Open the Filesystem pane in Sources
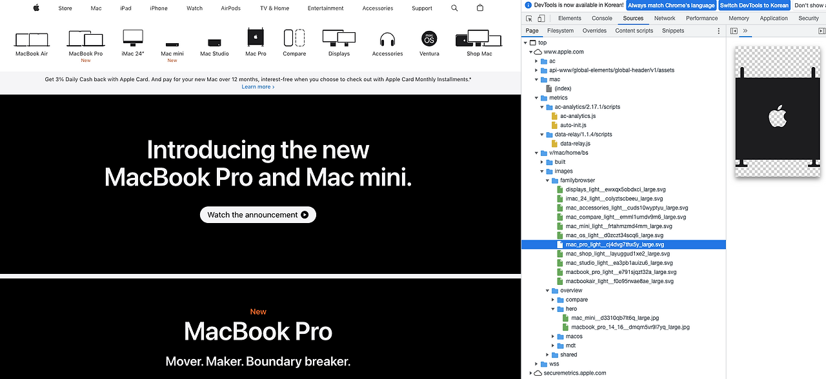 560,31
